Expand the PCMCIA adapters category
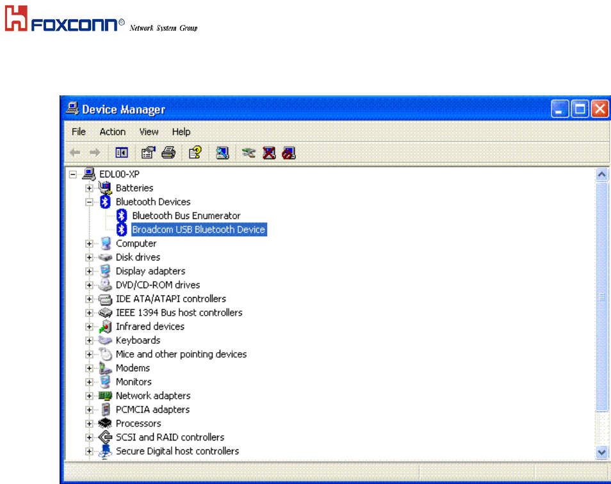Image resolution: width=611 pixels, height=484 pixels. pyautogui.click(x=89, y=410)
